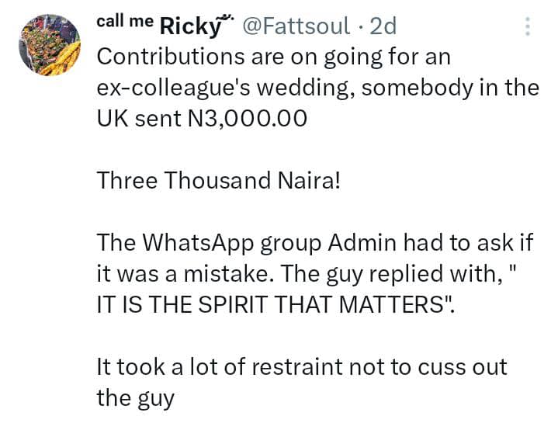
Task: Click the 'UK sent' text
Action: point(139,119)
